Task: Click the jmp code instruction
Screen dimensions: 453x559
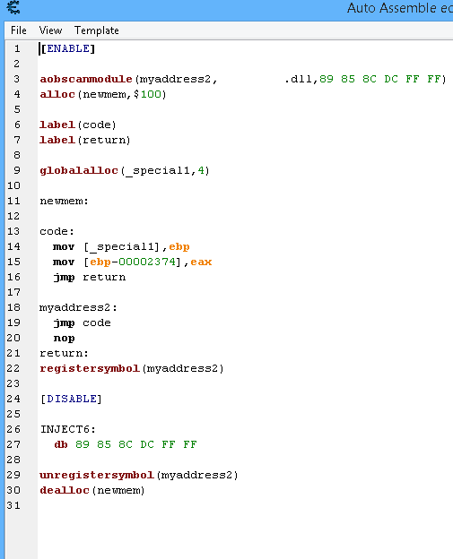Action: point(83,323)
